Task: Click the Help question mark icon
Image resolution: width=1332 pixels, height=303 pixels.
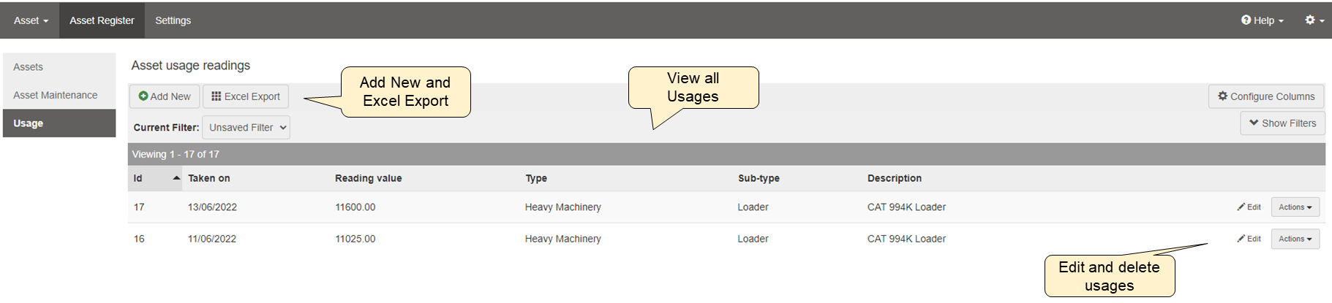Action: (x=1246, y=20)
